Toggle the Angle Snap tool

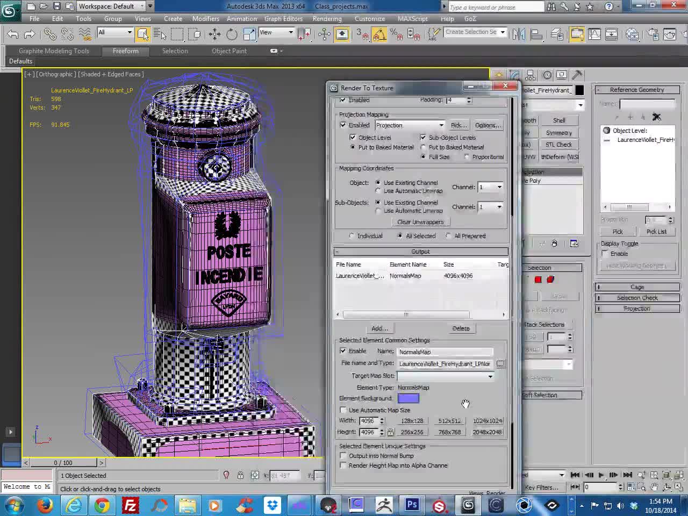coord(379,34)
